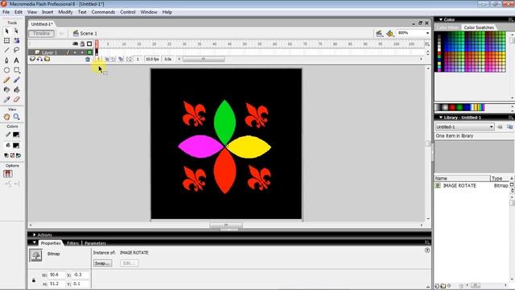Viewport: 515px width, 290px height.
Task: Toggle the No Color option
Action: tap(13, 155)
